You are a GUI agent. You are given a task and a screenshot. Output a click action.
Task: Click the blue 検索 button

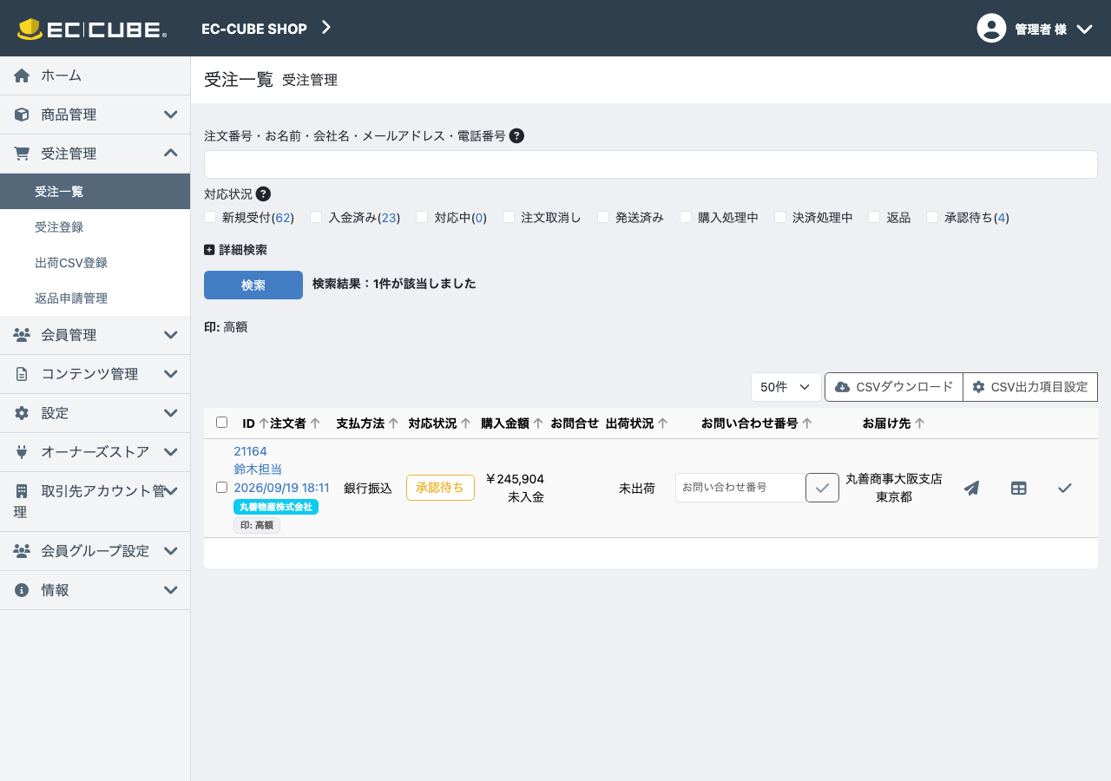pyautogui.click(x=253, y=285)
